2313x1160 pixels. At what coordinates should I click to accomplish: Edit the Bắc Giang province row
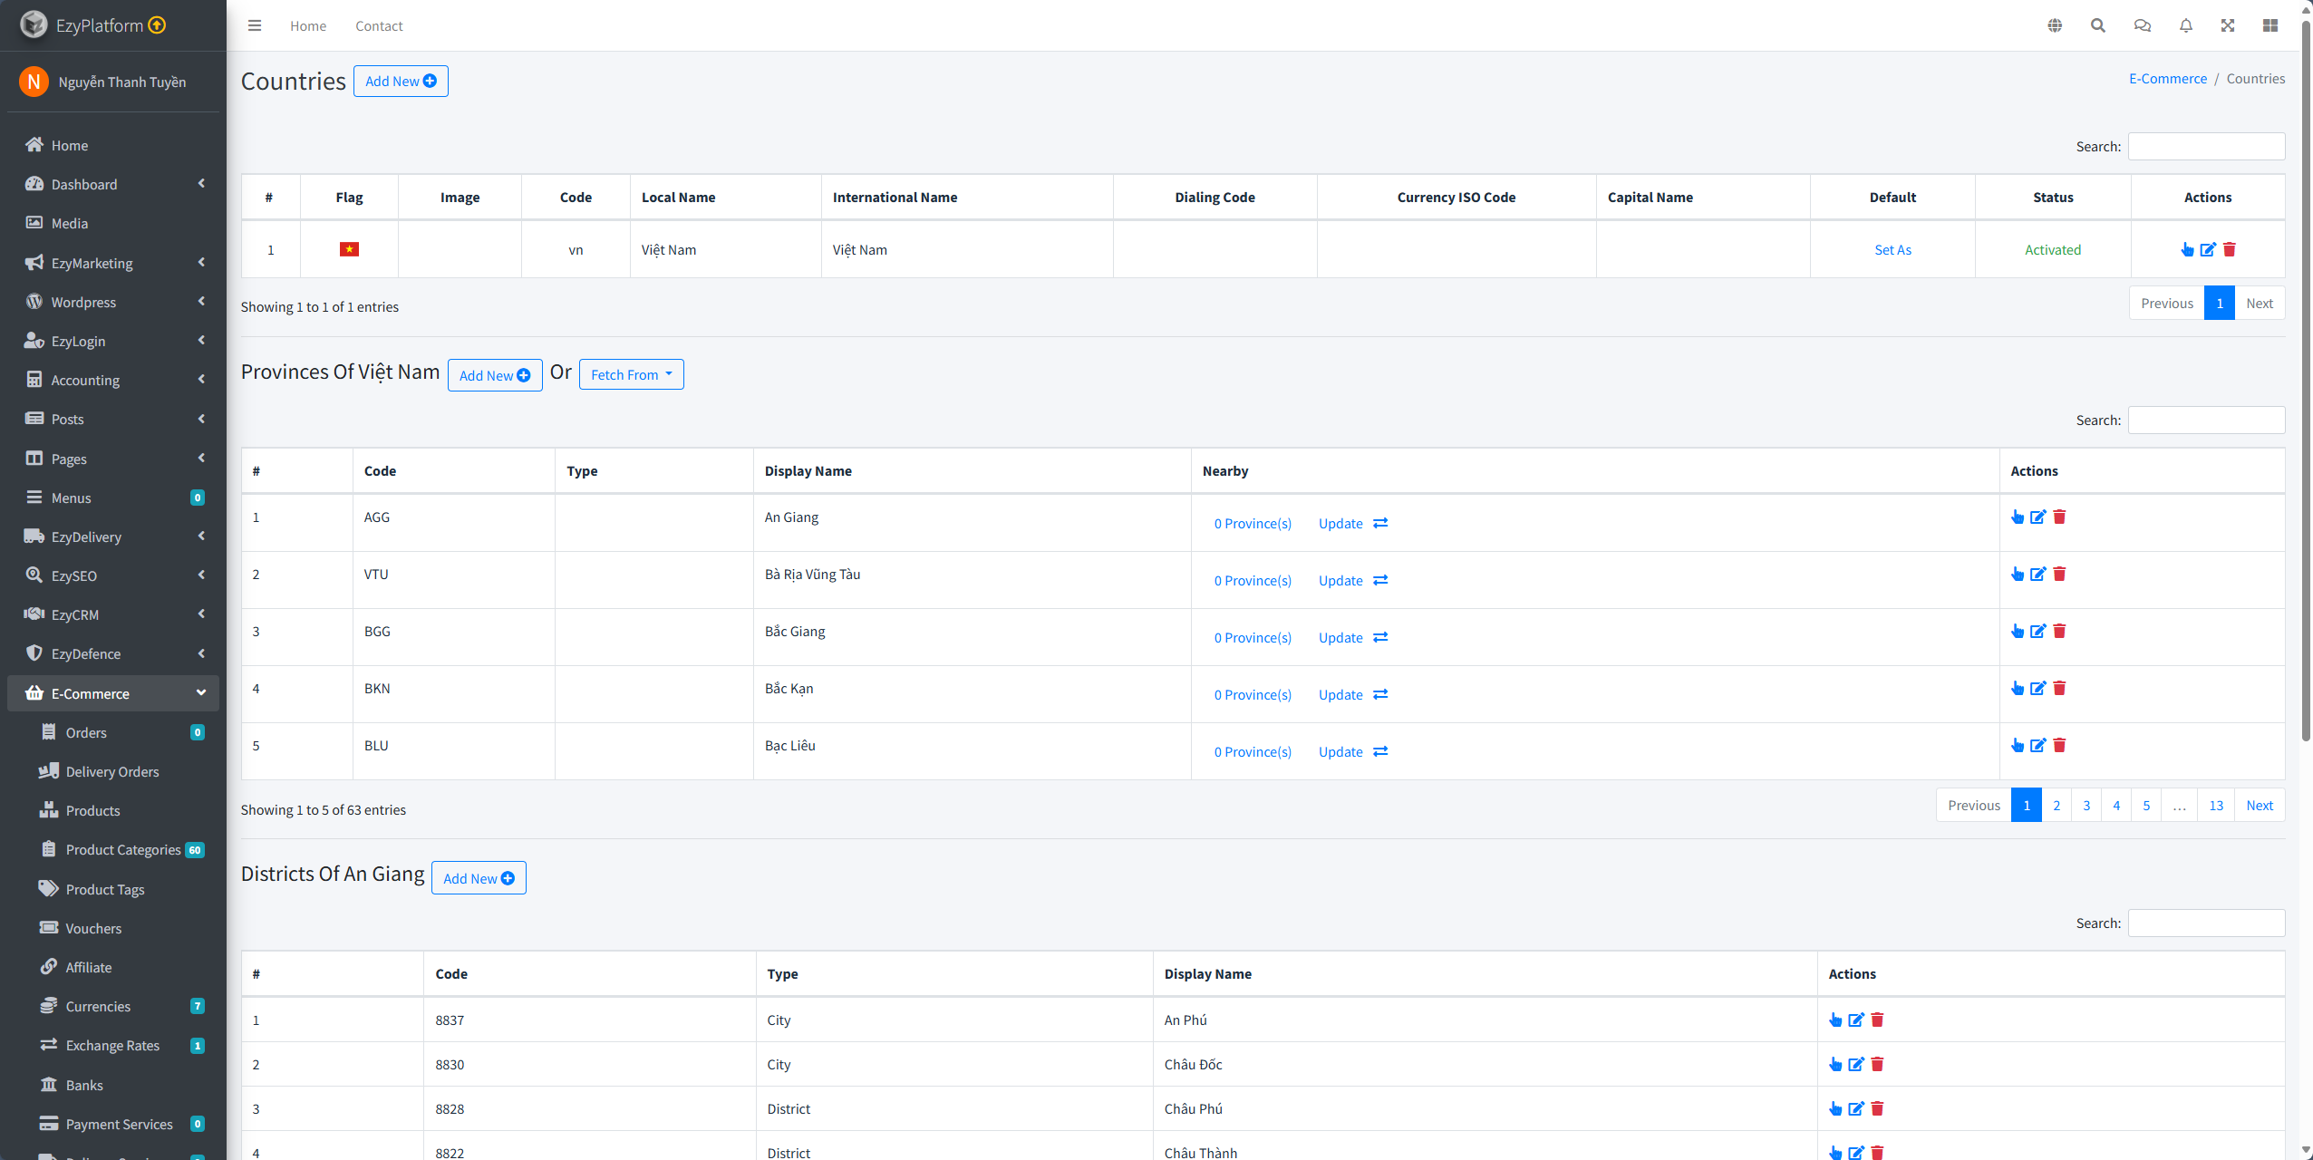(x=2037, y=631)
